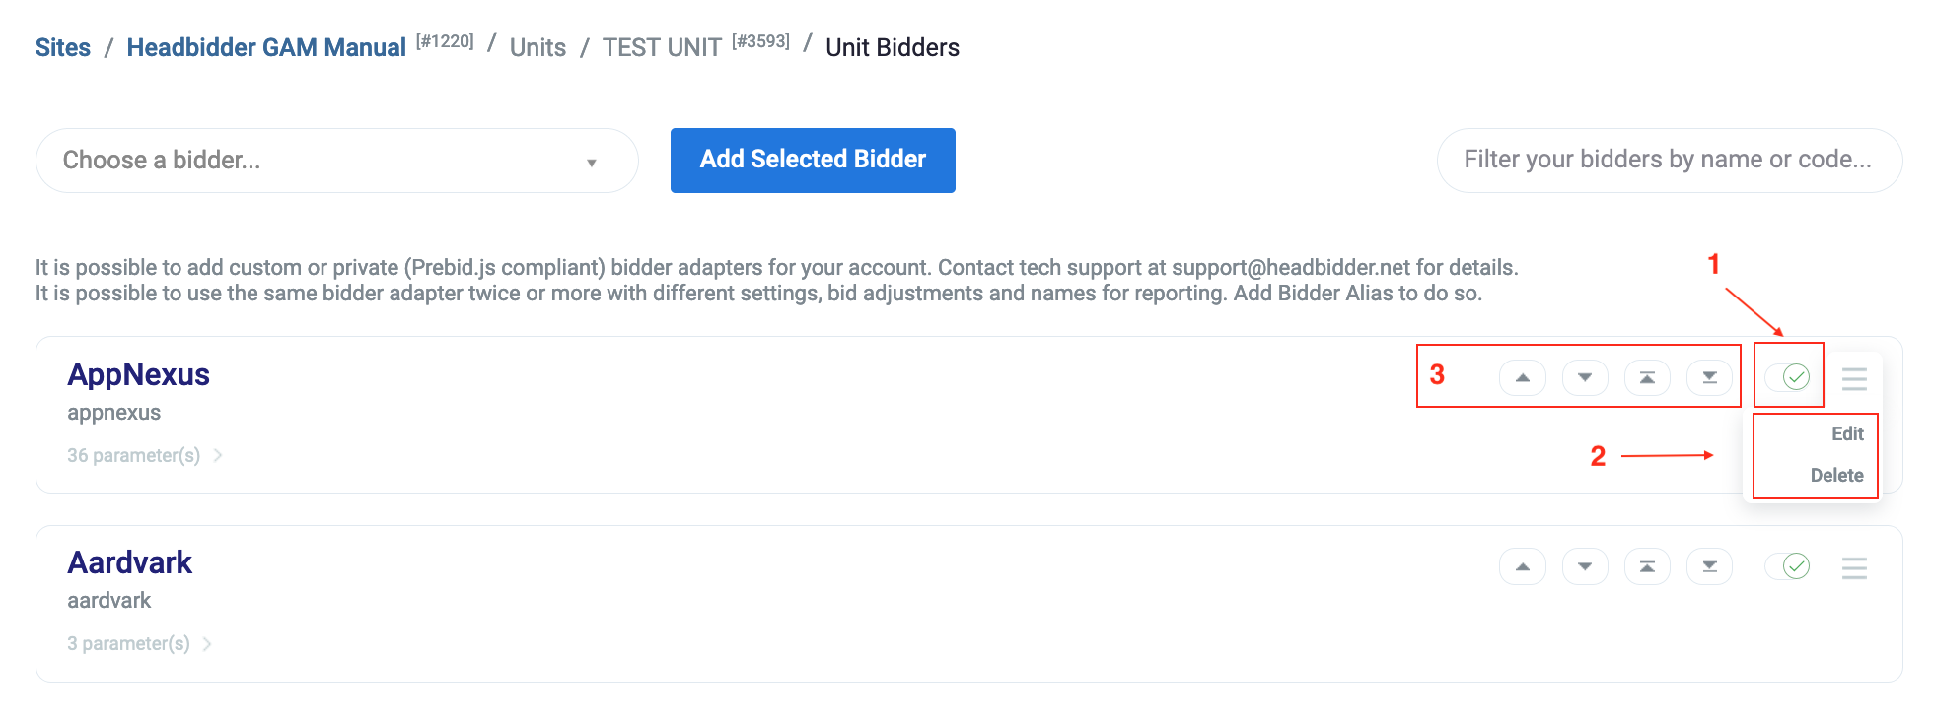
Task: Click the Add Selected Bidder button
Action: (x=813, y=160)
